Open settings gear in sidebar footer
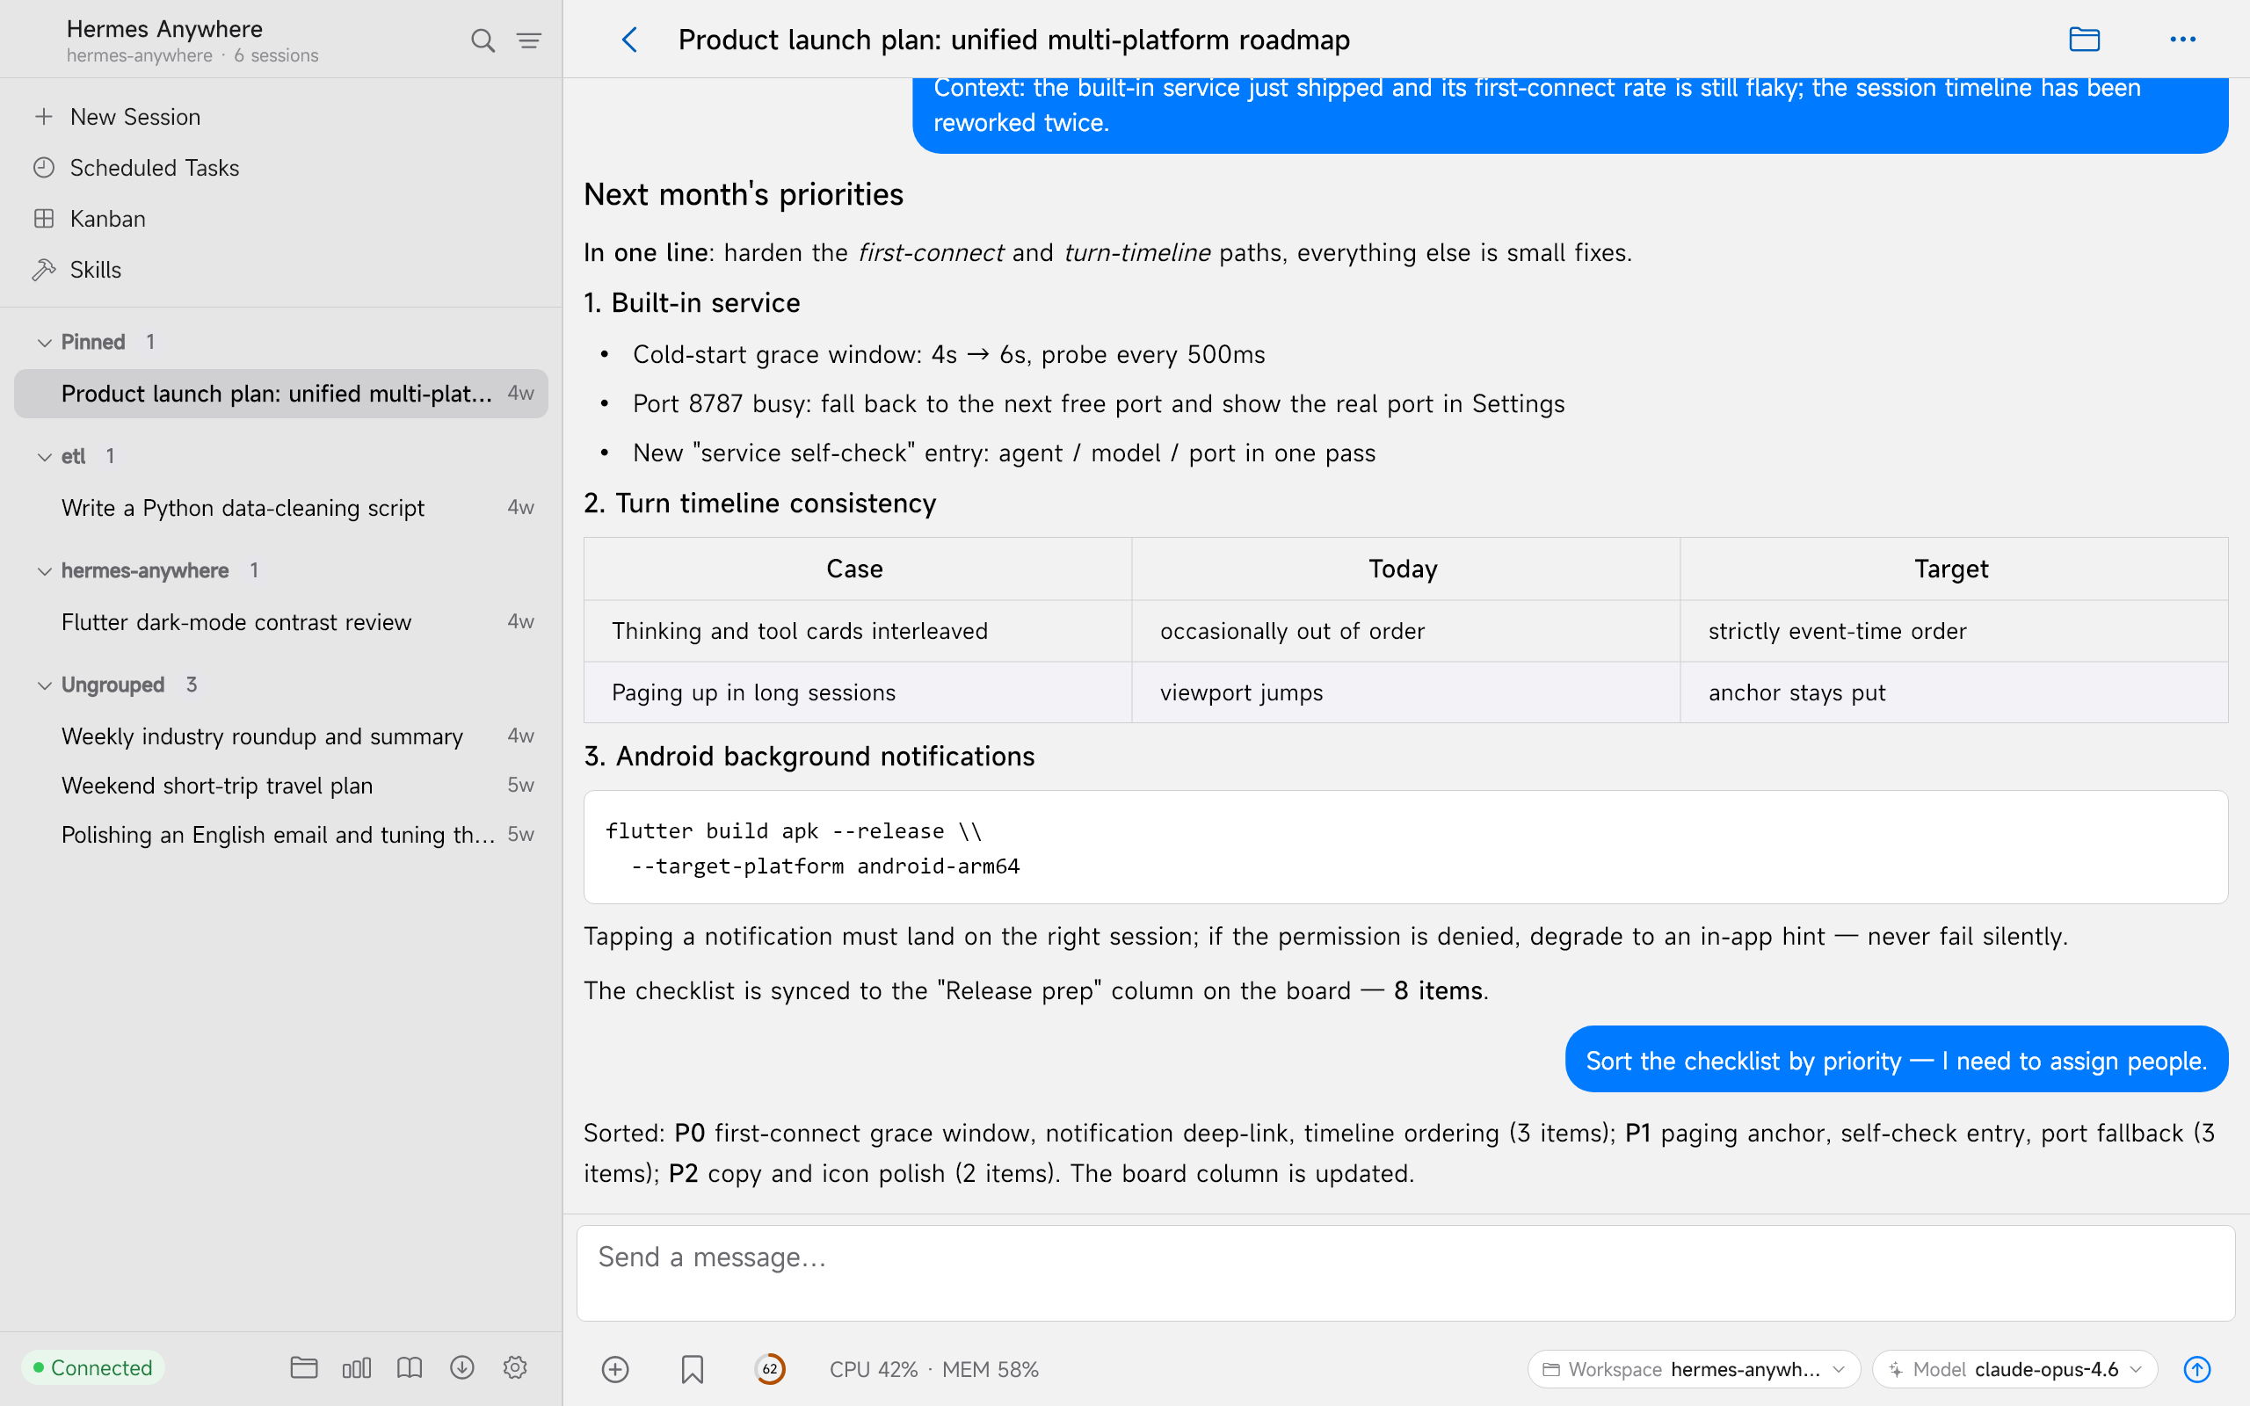The height and width of the screenshot is (1406, 2250). (x=515, y=1367)
